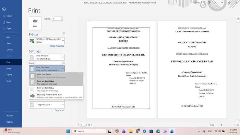Screen dimensions: 240x135
Task: Click the back arrow to exit backstage
Action: coord(4,9)
